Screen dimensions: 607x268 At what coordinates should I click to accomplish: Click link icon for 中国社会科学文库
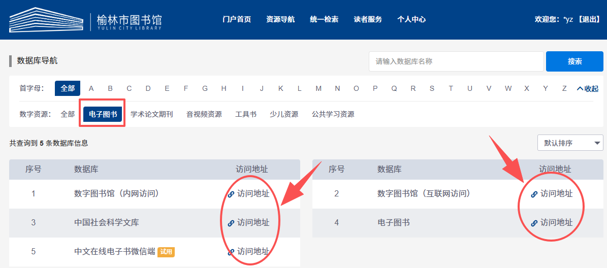coord(231,223)
